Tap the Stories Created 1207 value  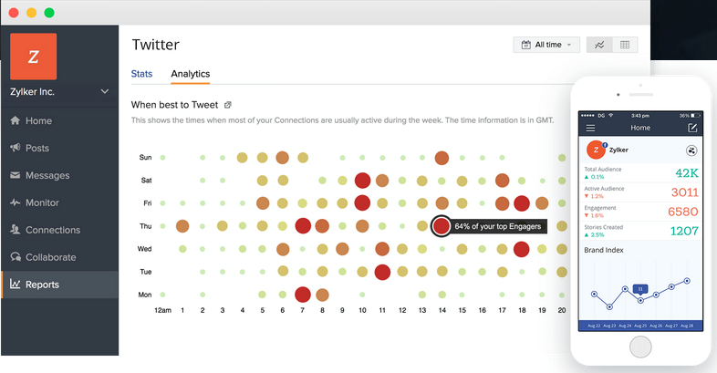[684, 232]
